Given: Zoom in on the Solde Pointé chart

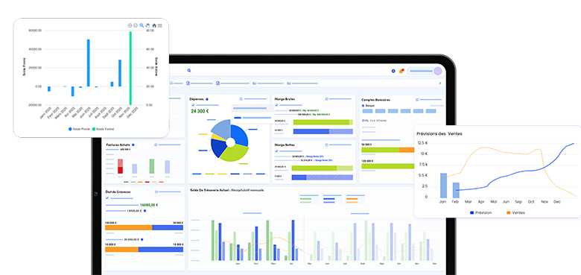Looking at the screenshot, I should coord(130,25).
